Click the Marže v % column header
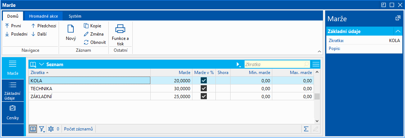Image resolution: width=405 pixels, height=138 pixels. (x=204, y=73)
